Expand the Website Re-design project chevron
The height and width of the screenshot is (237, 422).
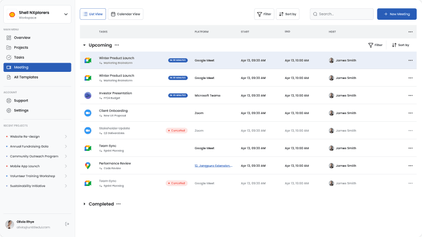(66, 137)
